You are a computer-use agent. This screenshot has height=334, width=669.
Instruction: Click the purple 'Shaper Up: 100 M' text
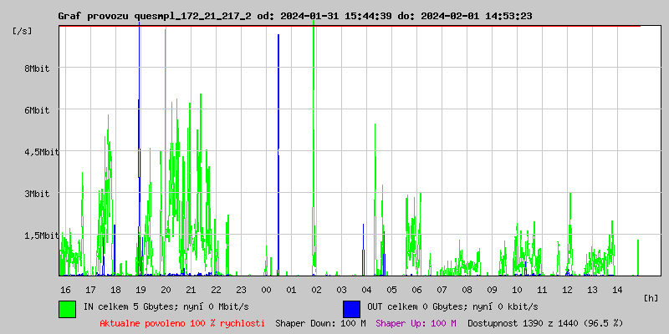point(416,322)
